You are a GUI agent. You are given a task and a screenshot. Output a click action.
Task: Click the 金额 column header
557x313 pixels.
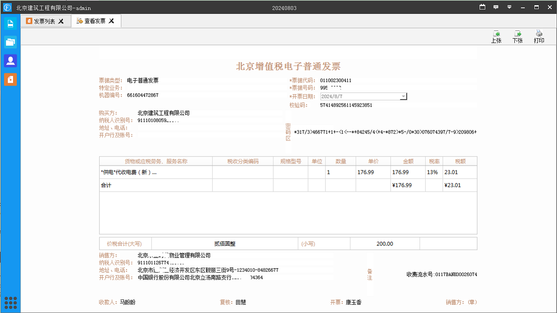[408, 161]
